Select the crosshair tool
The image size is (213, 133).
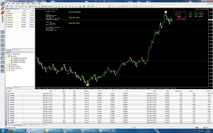click(96, 6)
